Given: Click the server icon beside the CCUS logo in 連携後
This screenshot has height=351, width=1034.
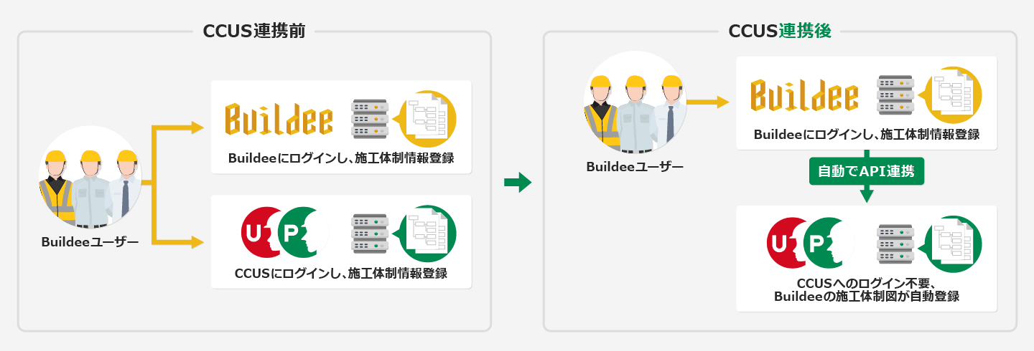Looking at the screenshot, I should point(895,244).
